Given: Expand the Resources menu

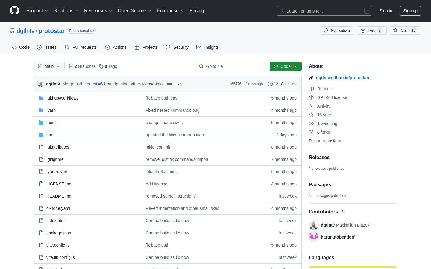Looking at the screenshot, I should click(x=98, y=11).
